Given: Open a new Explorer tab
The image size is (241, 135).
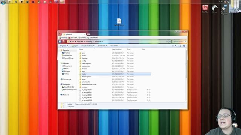Looking at the screenshot, I should [88, 34].
